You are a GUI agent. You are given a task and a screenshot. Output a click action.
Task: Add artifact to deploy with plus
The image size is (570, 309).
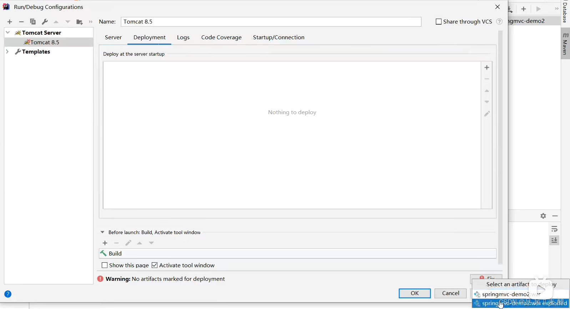coord(487,67)
